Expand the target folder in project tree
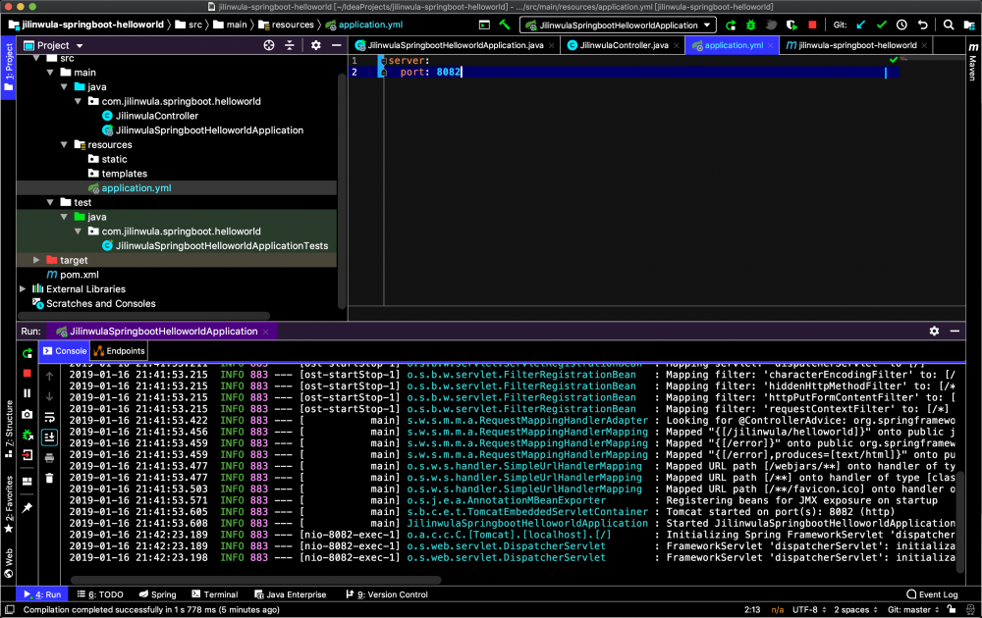982x618 pixels. 37,260
